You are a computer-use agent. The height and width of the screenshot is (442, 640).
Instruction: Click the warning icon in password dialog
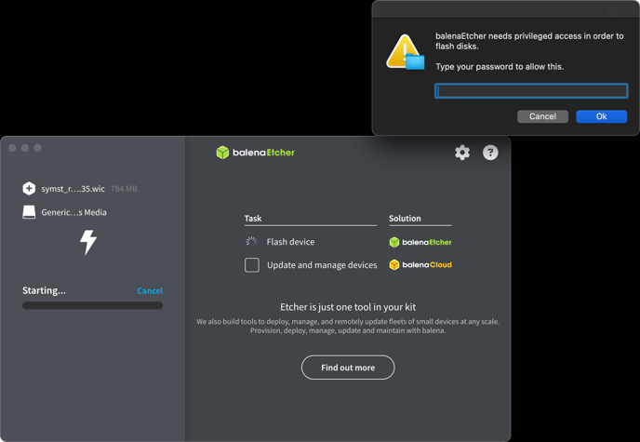point(405,52)
